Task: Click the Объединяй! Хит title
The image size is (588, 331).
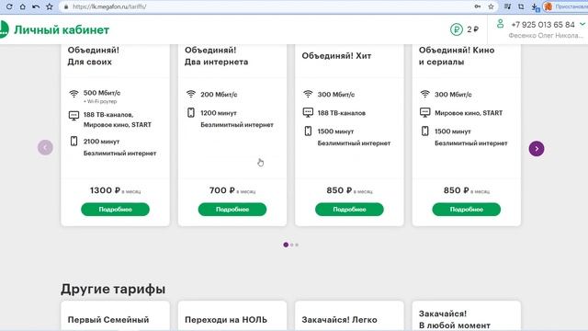Action: pos(336,56)
